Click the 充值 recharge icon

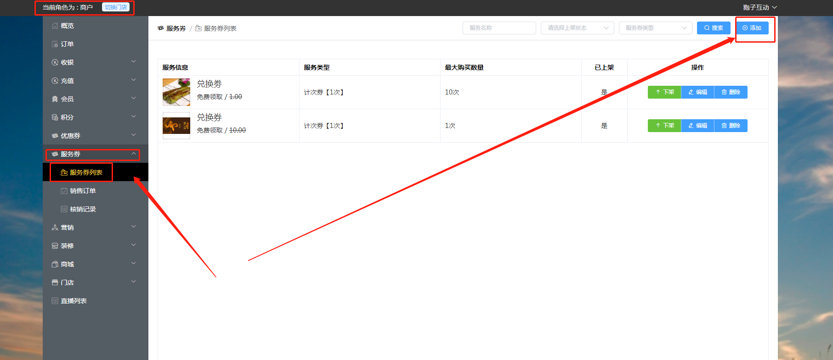[55, 81]
